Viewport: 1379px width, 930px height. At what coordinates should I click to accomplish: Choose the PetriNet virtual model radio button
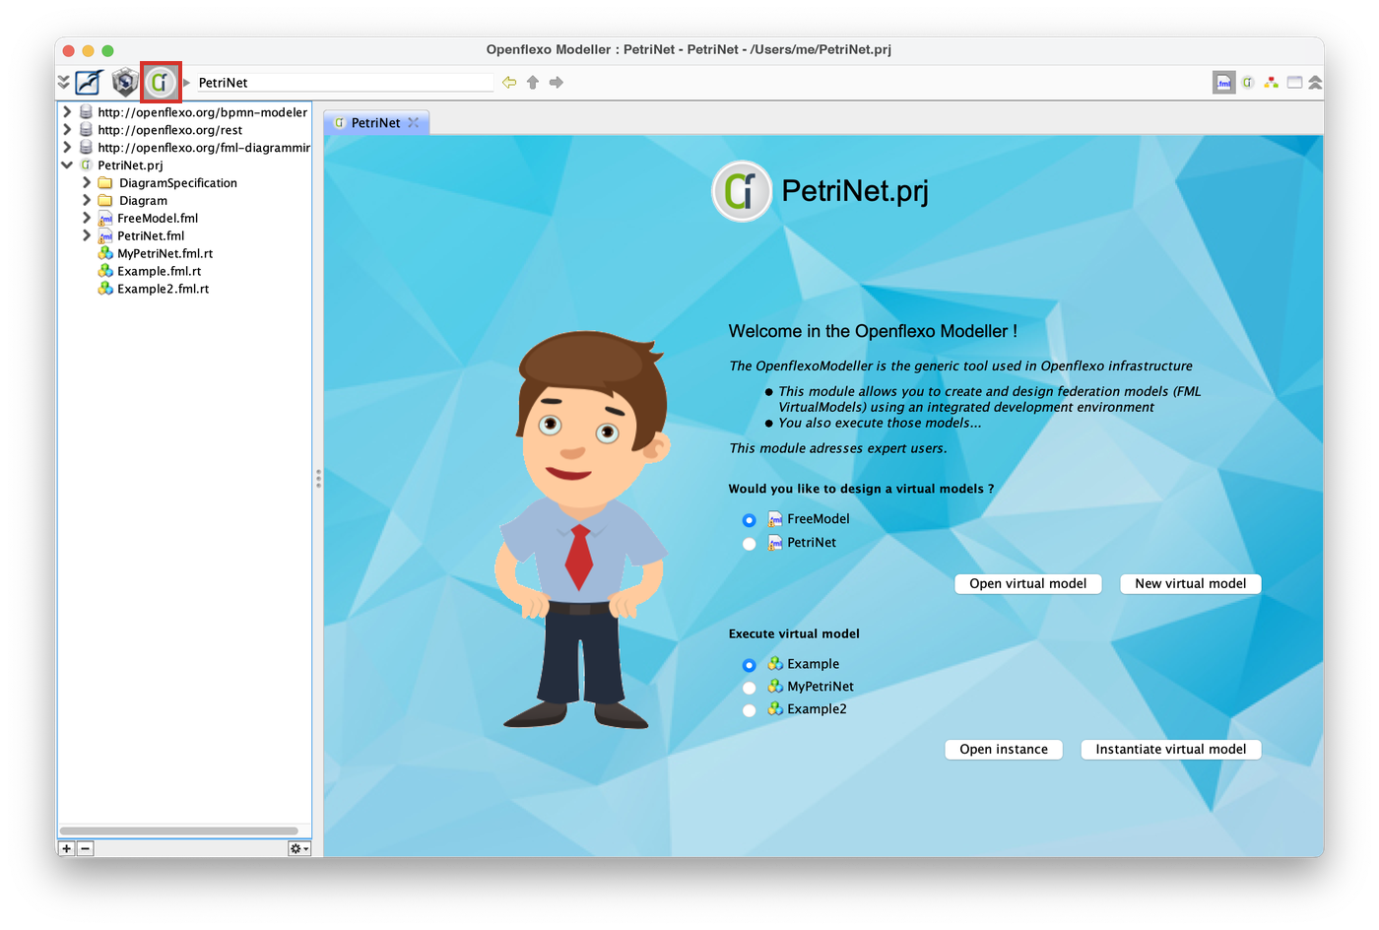(x=750, y=544)
